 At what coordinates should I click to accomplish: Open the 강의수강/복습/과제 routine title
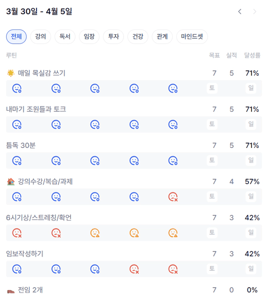pos(45,182)
